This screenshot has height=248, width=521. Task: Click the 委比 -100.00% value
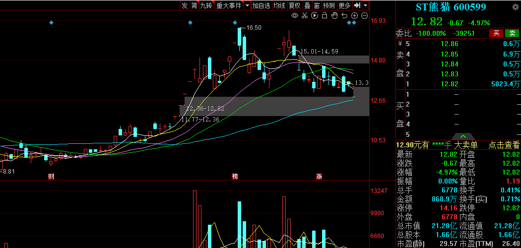tap(430, 33)
